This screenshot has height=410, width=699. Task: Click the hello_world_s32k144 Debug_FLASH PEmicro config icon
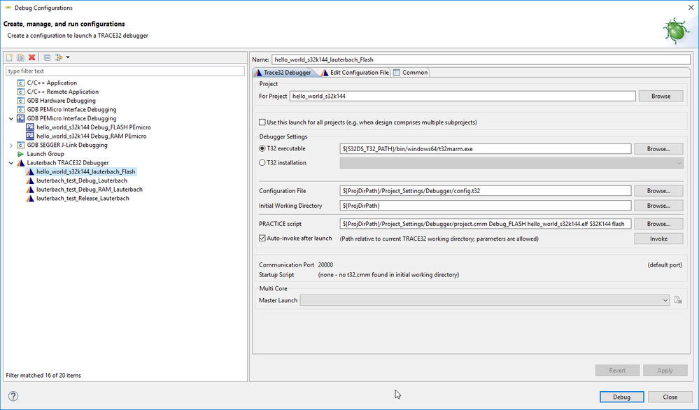(30, 127)
